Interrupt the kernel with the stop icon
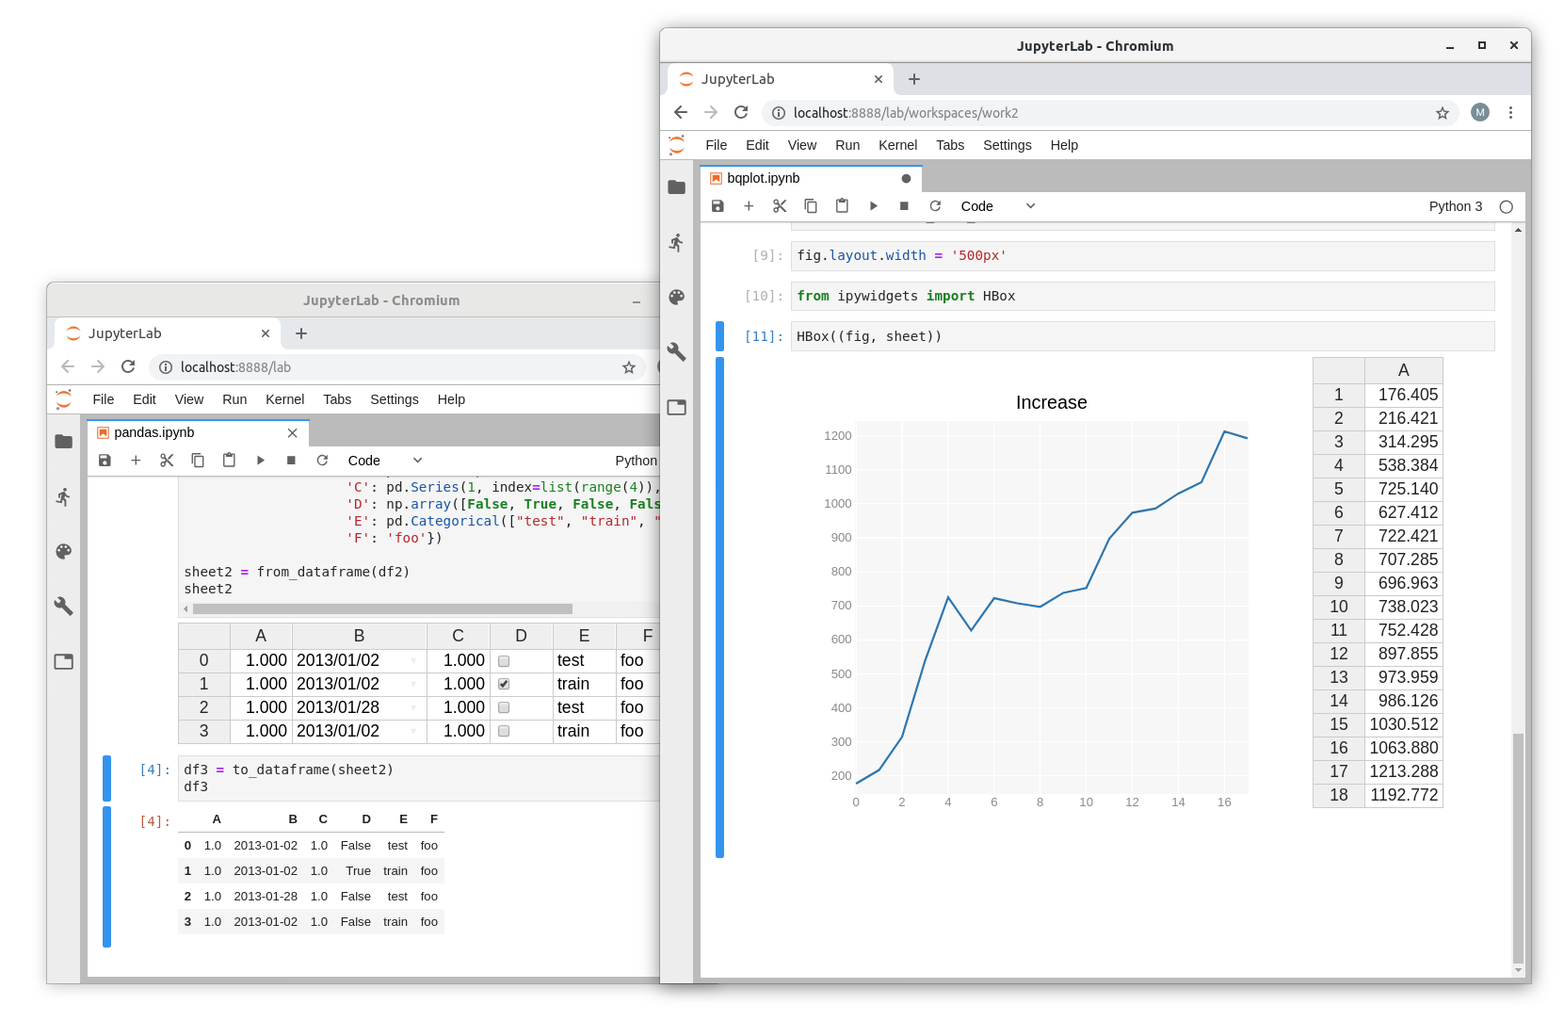 tap(903, 205)
